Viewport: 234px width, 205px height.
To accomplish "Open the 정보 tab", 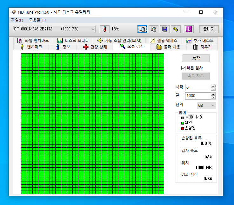I will click(63, 47).
